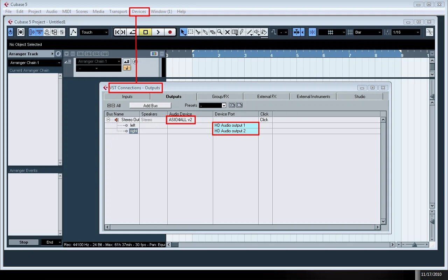448x280 pixels.
Task: Select the Erase tool
Action: (212, 32)
